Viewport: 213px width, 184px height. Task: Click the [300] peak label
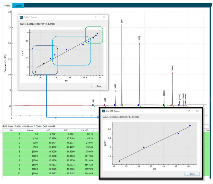pos(115,86)
